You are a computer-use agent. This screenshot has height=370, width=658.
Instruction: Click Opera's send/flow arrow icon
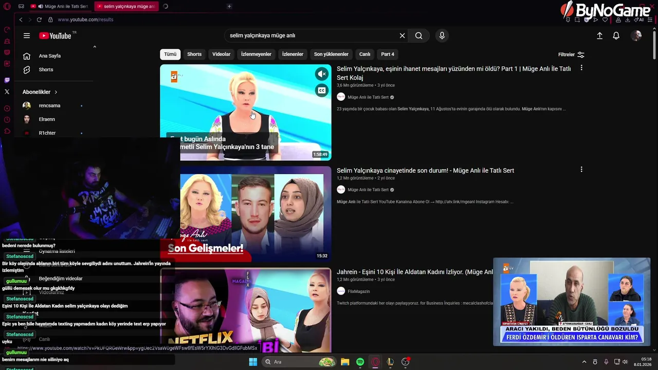pos(596,20)
